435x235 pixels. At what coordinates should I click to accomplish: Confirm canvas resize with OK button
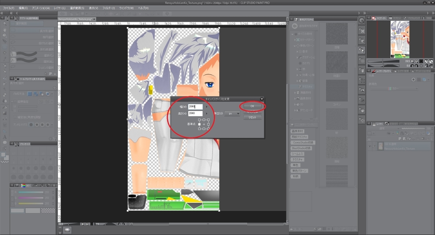click(x=252, y=106)
